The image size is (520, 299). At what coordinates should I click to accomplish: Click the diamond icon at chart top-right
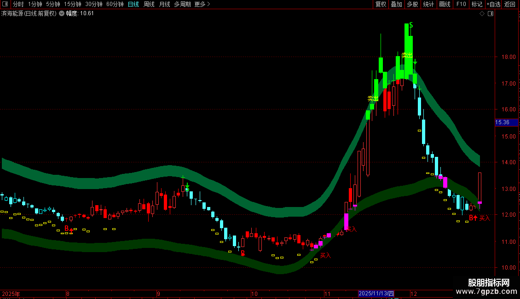[x=482, y=14]
